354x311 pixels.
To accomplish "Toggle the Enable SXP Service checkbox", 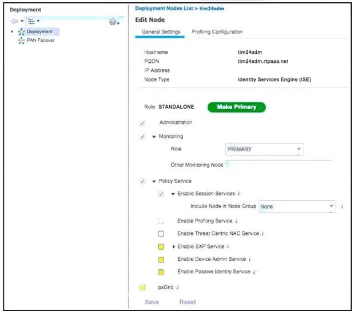I will (x=161, y=246).
